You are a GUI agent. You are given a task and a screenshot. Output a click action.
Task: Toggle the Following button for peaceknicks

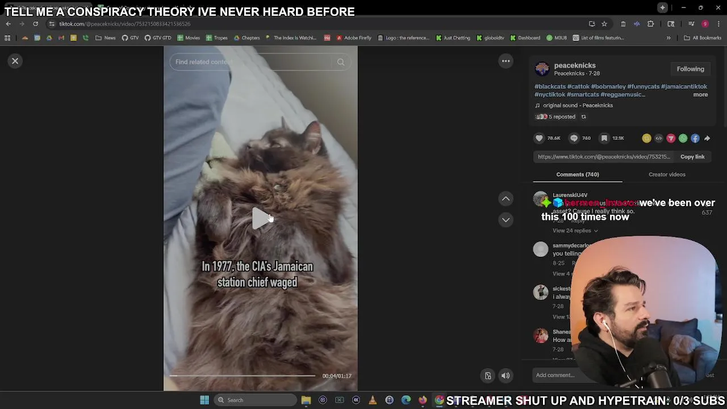point(690,69)
